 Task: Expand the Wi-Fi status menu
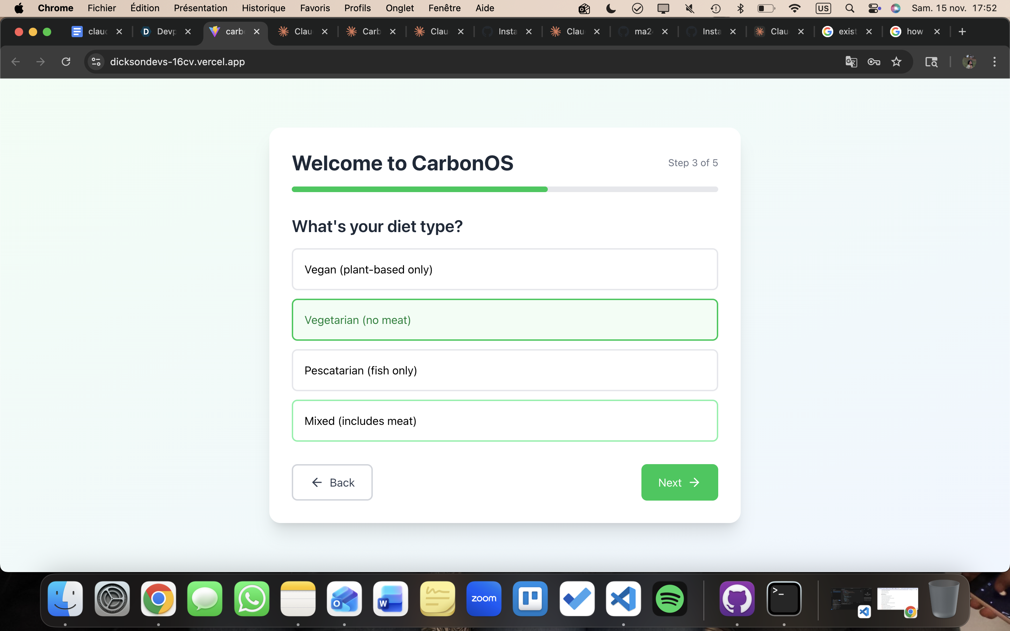point(795,8)
